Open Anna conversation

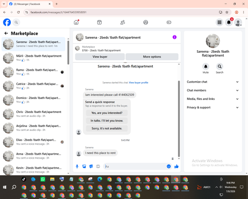point(33,156)
